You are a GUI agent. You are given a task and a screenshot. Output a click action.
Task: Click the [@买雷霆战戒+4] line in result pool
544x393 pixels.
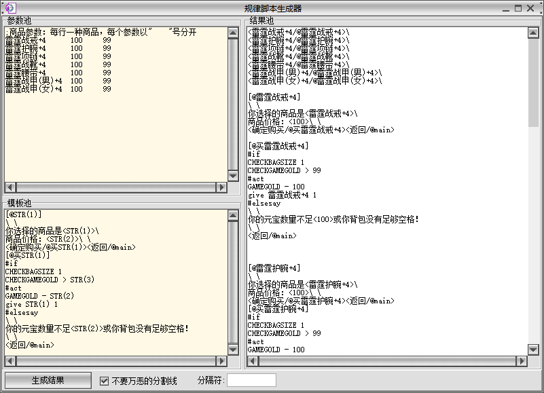(278, 146)
